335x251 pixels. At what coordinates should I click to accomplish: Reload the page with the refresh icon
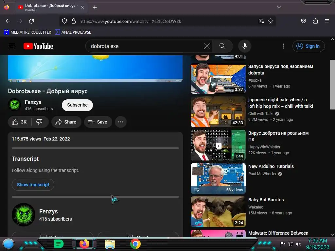click(x=31, y=21)
